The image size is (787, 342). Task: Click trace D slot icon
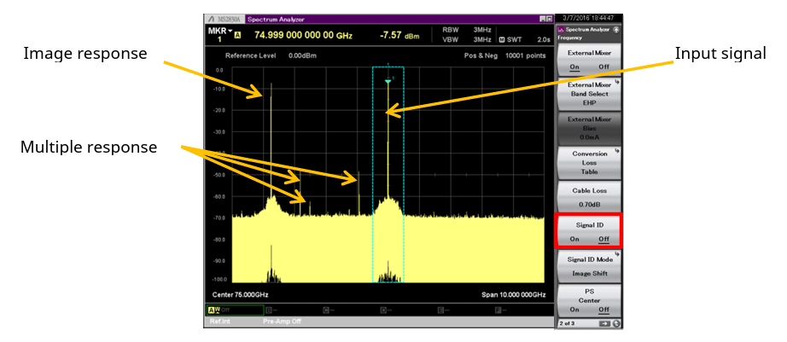[383, 310]
